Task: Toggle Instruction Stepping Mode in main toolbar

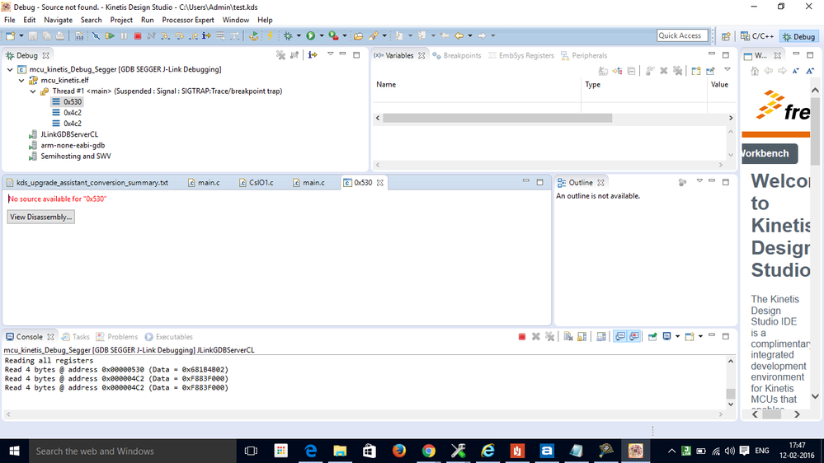Action: coord(206,35)
